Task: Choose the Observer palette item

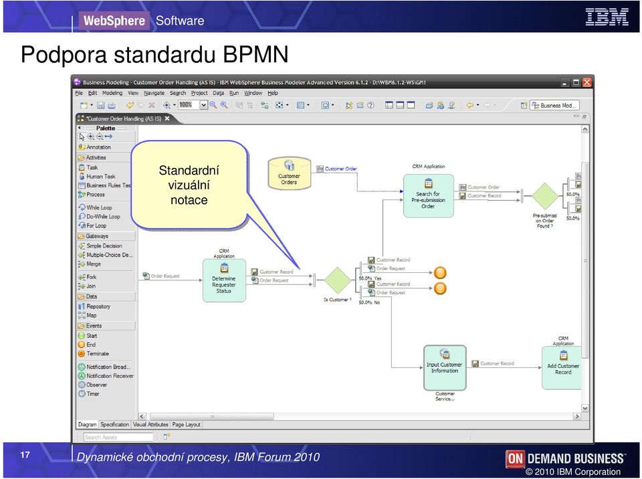Action: pos(92,385)
